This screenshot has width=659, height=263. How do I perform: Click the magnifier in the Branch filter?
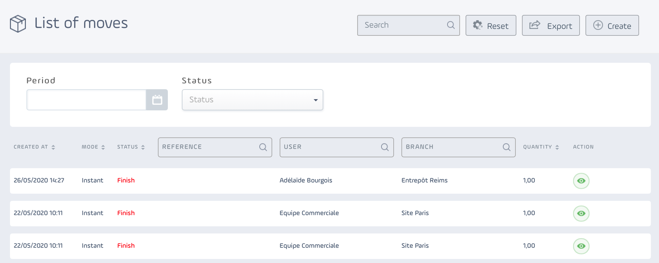pyautogui.click(x=507, y=147)
